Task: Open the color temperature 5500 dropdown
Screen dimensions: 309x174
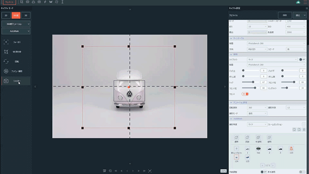Action: (296, 32)
